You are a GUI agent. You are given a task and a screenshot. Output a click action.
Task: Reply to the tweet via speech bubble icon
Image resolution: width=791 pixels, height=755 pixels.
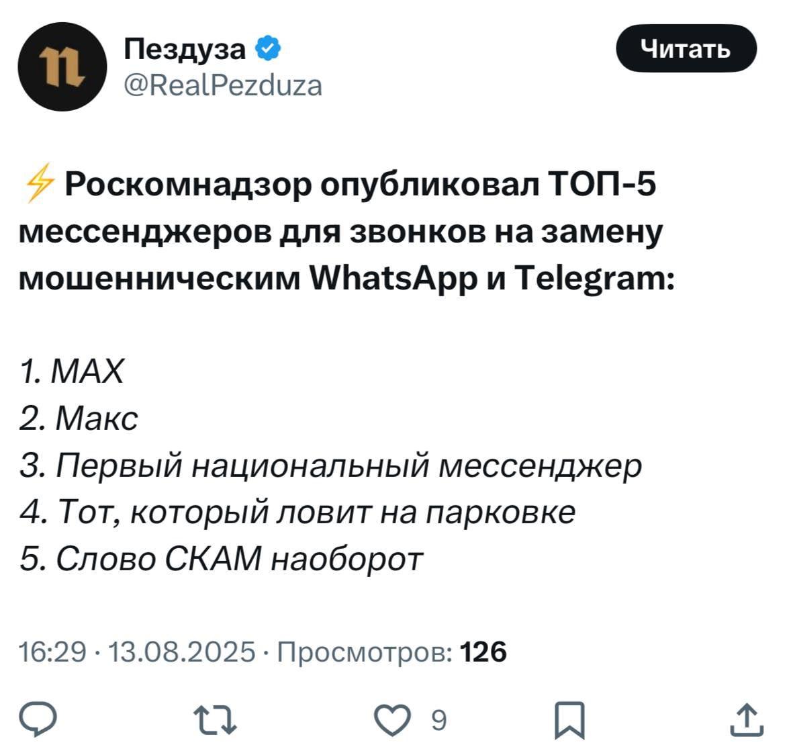40,720
